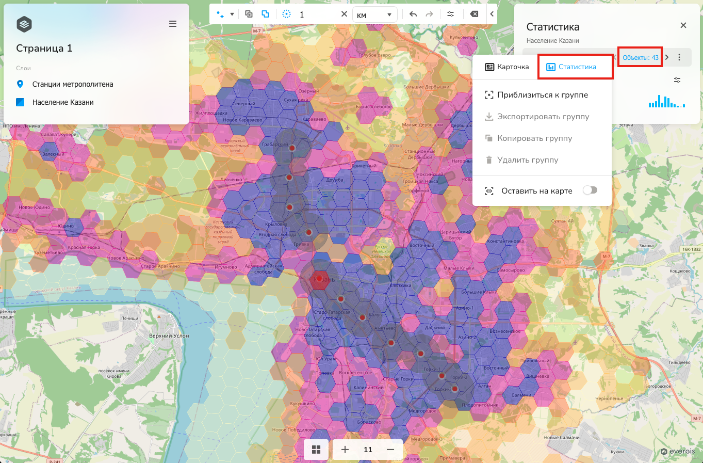This screenshot has height=463, width=703.
Task: Open the basemap grid switcher button
Action: tap(316, 450)
